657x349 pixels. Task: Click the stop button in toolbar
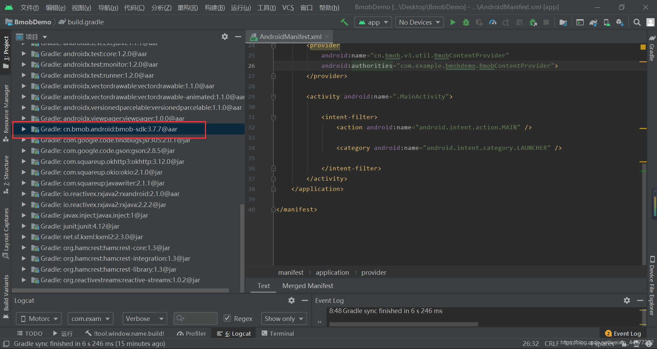[546, 22]
